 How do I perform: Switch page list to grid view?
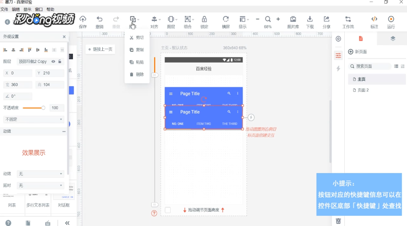[x=402, y=66]
